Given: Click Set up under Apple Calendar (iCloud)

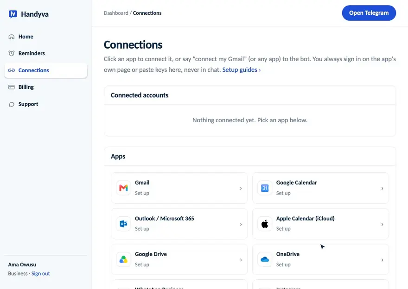Looking at the screenshot, I should pos(283,229).
